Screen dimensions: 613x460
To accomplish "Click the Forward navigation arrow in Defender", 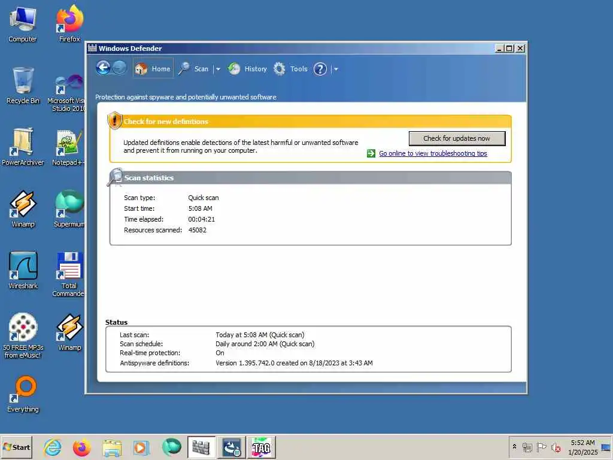I will pos(119,68).
